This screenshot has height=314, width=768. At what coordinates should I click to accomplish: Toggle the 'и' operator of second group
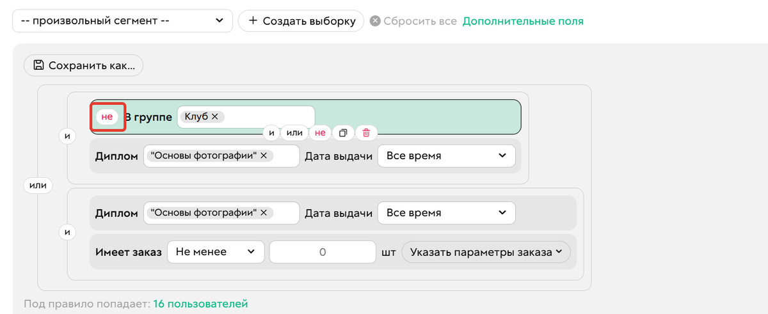[x=67, y=233]
